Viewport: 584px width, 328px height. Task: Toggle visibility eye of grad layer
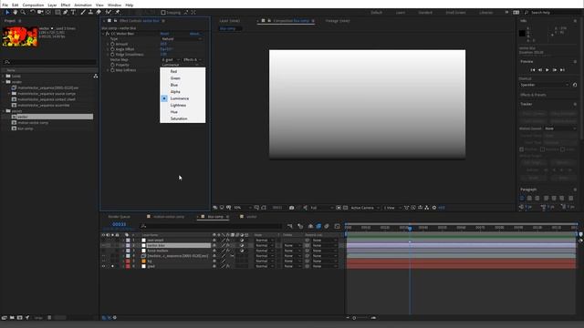point(103,266)
